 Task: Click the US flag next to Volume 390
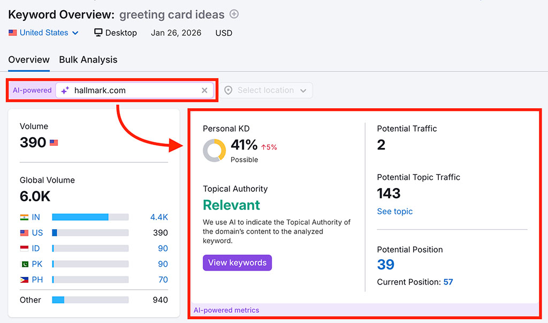[54, 142]
